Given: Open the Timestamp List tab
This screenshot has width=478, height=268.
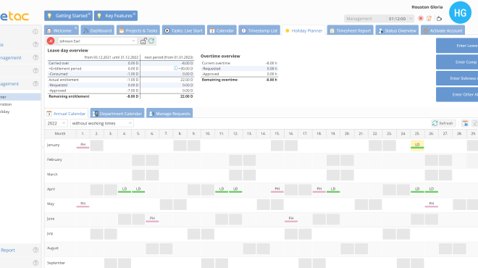Looking at the screenshot, I should click(259, 30).
